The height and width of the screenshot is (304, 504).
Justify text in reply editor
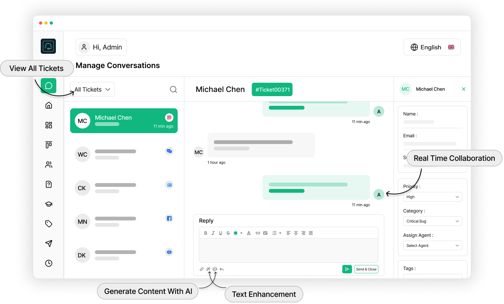[x=311, y=233]
